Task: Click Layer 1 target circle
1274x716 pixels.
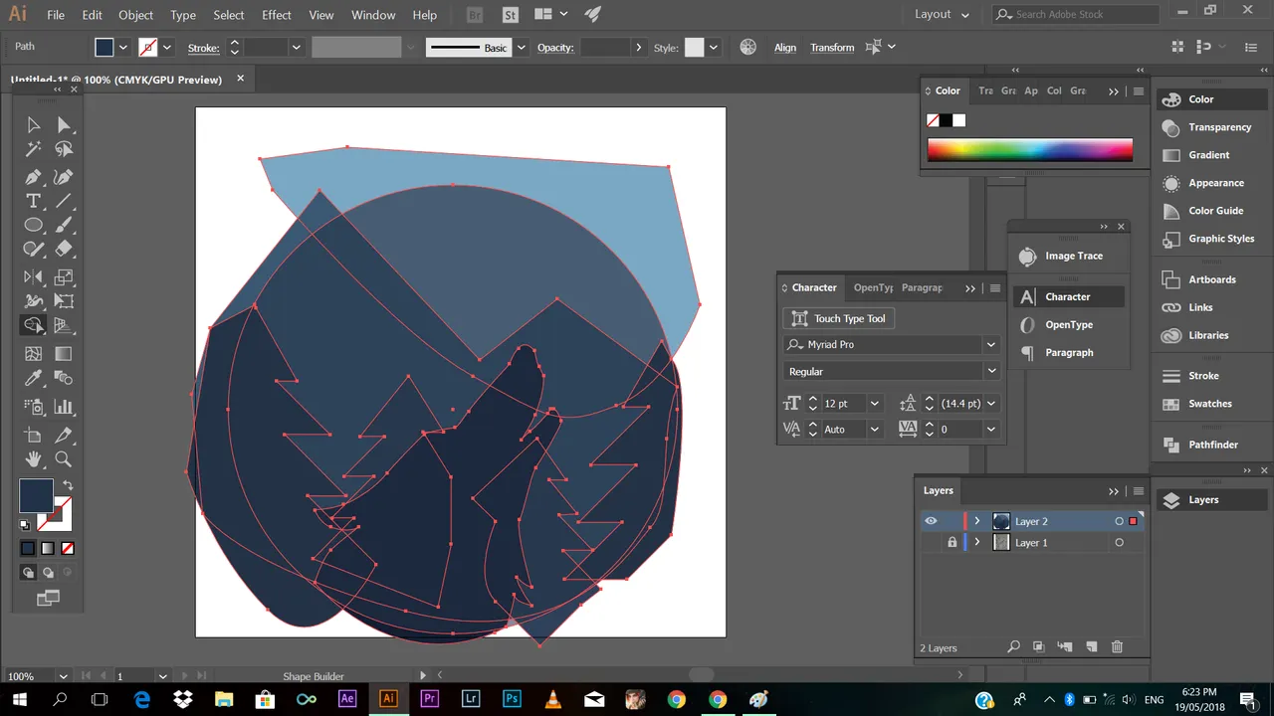Action: click(1120, 543)
